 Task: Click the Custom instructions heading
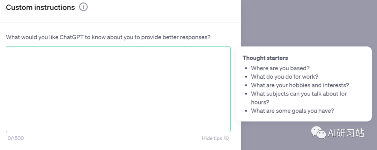click(40, 7)
